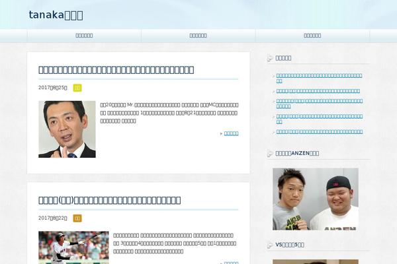The height and width of the screenshot is (264, 397).
Task: Click the VS sidebar section heading
Action: 290,245
